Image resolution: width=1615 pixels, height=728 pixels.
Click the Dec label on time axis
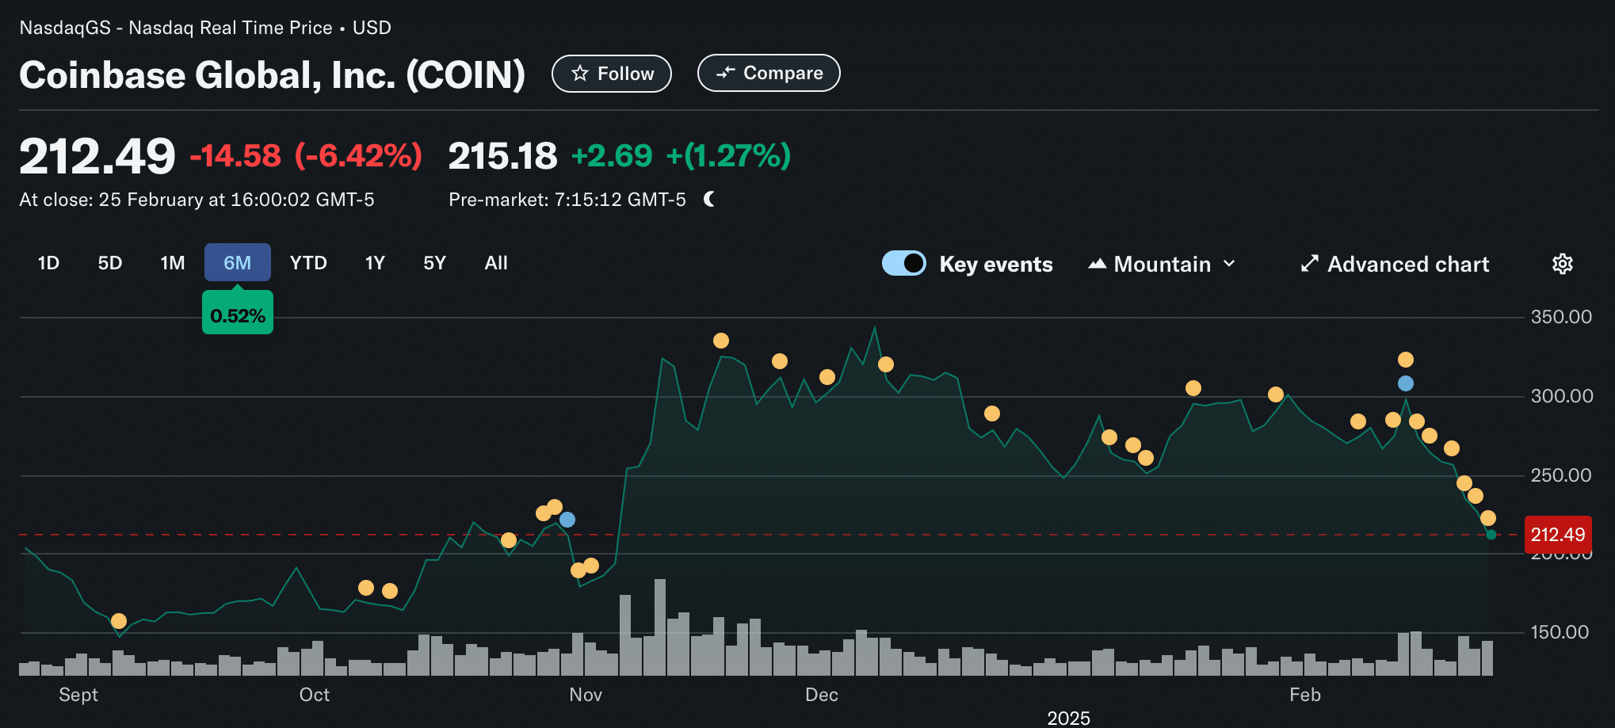point(822,695)
